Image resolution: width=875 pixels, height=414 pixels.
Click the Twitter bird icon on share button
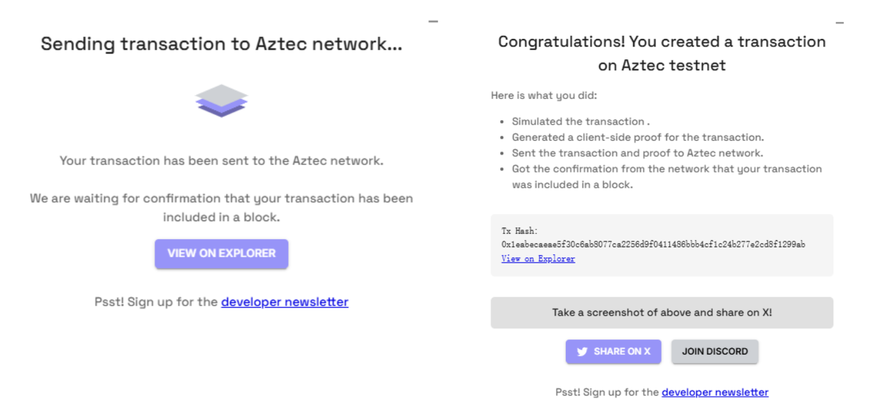pyautogui.click(x=582, y=351)
